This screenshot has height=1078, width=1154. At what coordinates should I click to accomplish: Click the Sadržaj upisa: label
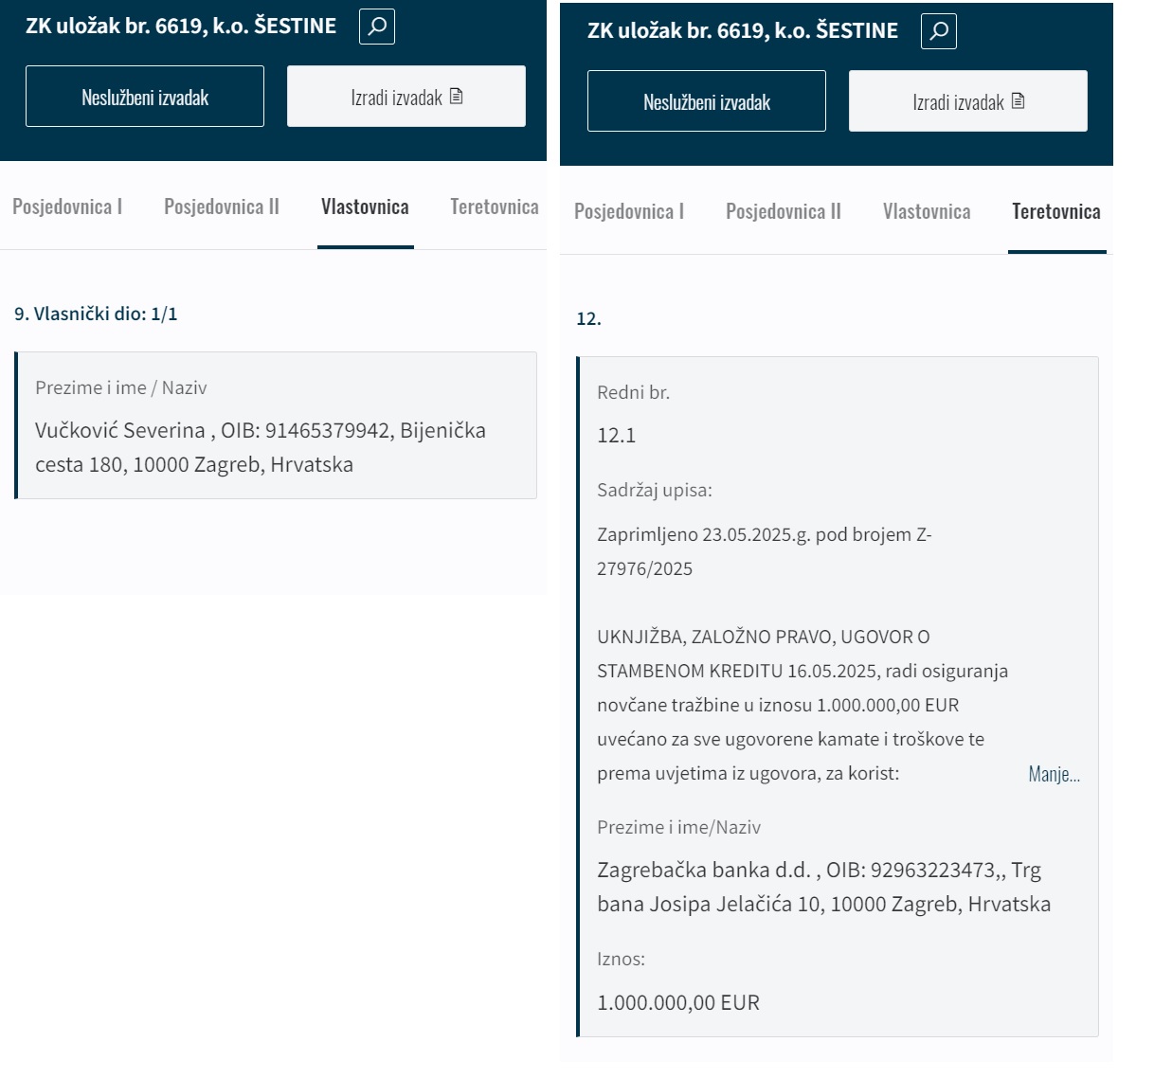pyautogui.click(x=655, y=490)
